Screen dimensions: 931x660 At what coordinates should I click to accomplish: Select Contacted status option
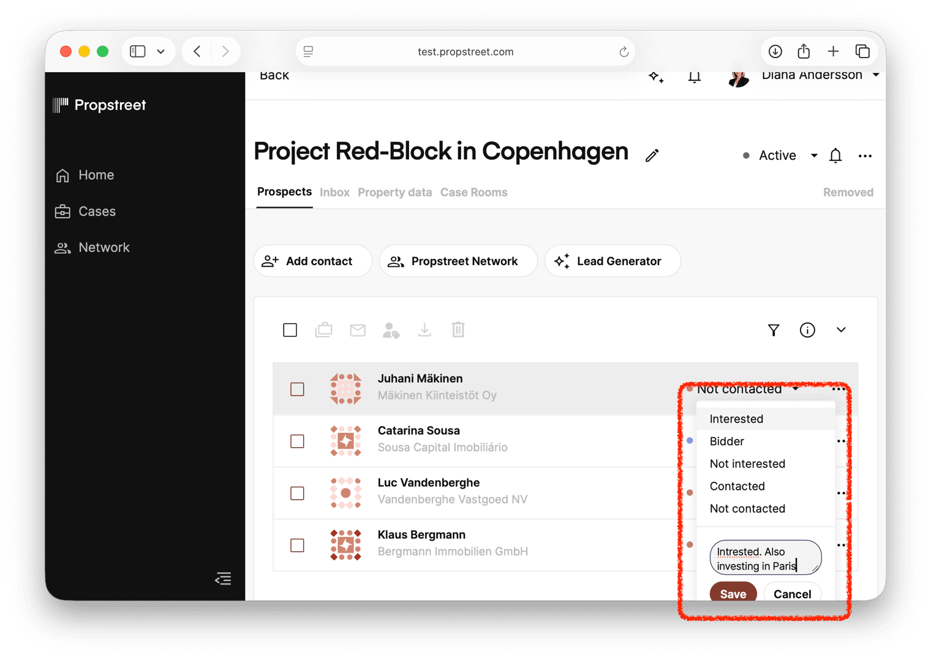766,486
